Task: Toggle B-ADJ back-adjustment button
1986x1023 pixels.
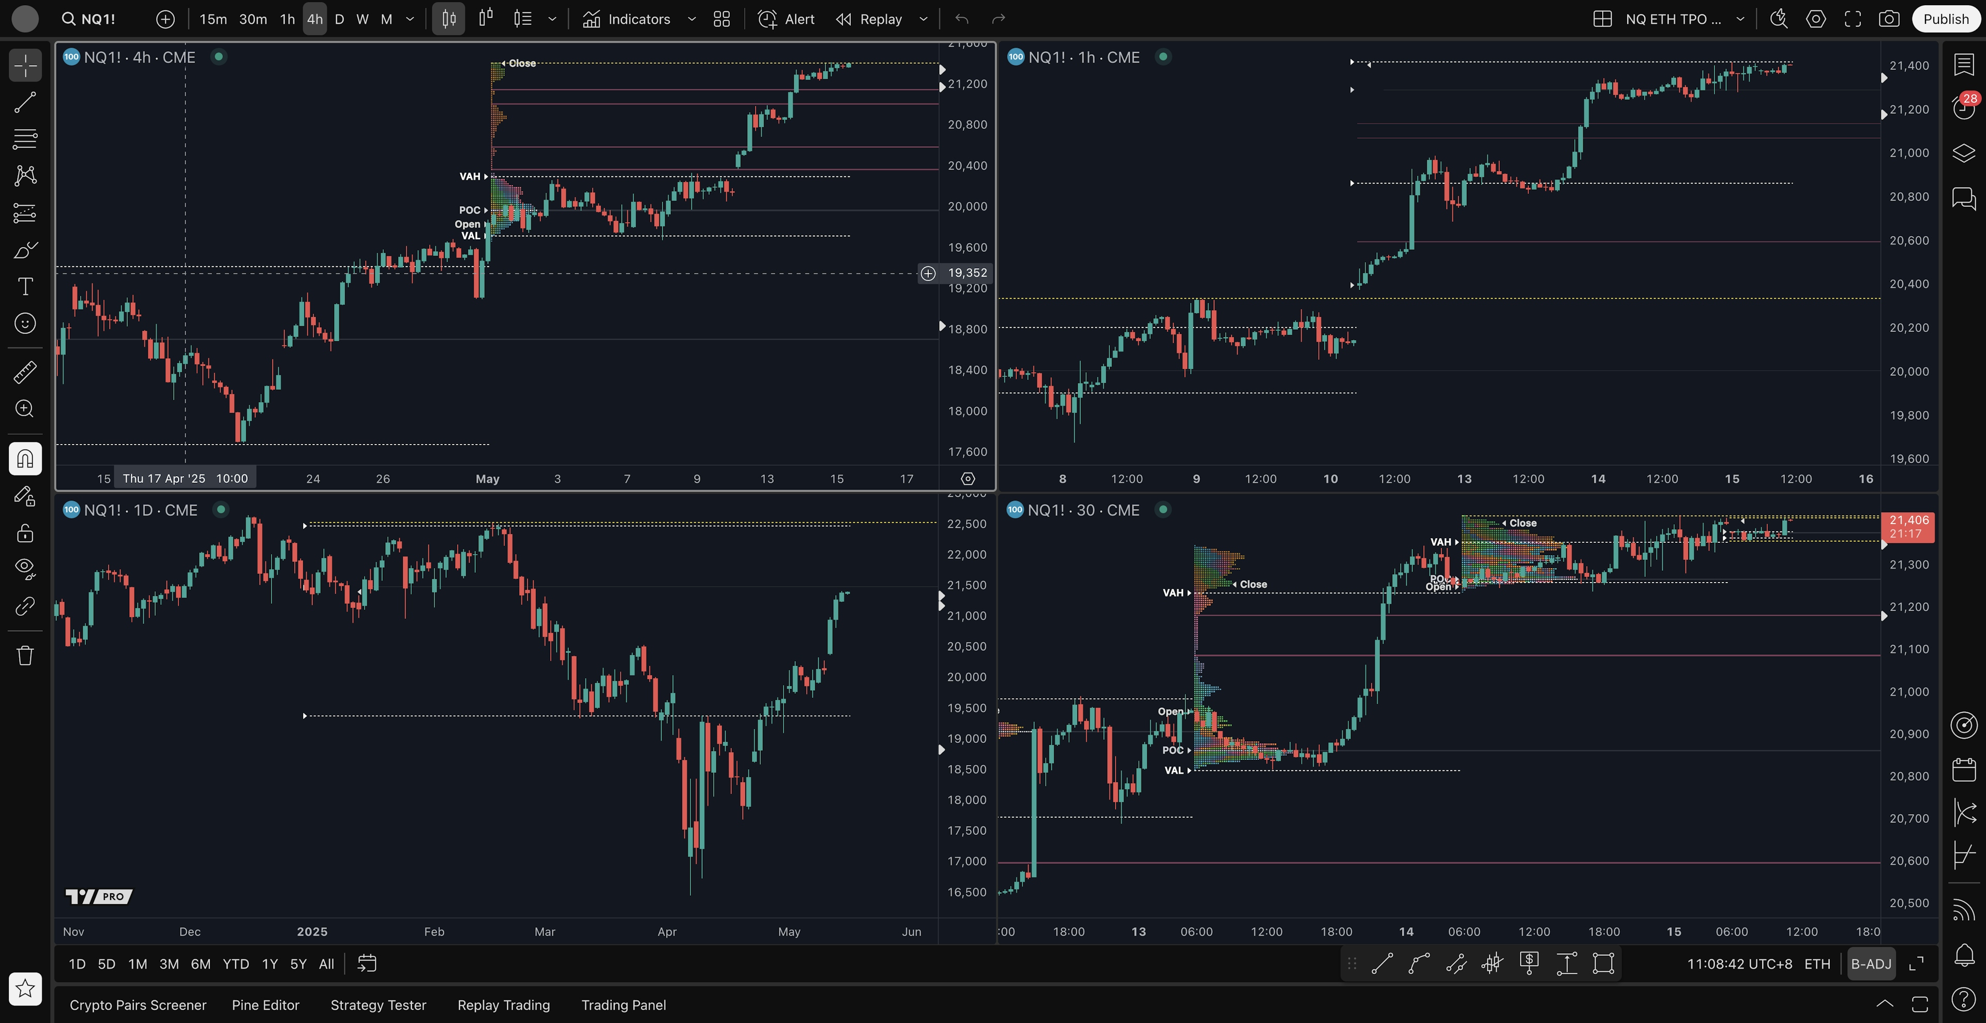Action: pos(1870,964)
